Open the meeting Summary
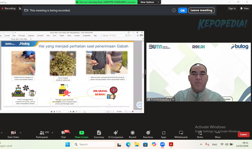Screen dimensions: 252x149 tap(99, 133)
